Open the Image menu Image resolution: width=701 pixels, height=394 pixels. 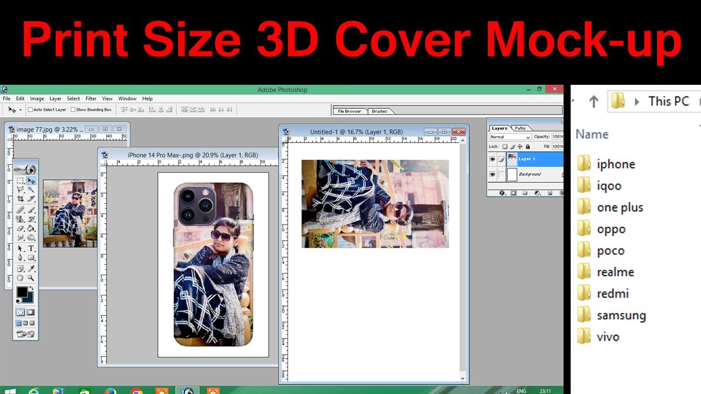pyautogui.click(x=37, y=99)
